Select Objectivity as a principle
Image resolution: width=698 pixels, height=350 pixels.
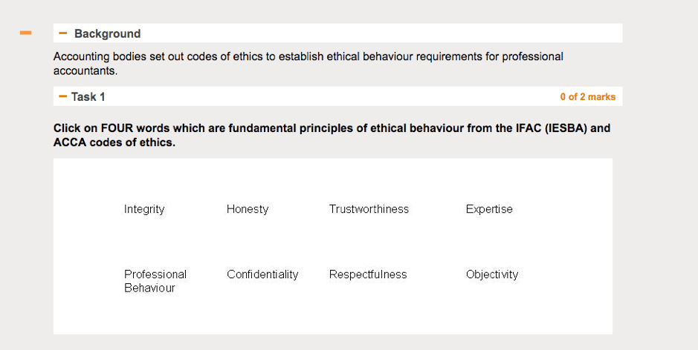492,274
